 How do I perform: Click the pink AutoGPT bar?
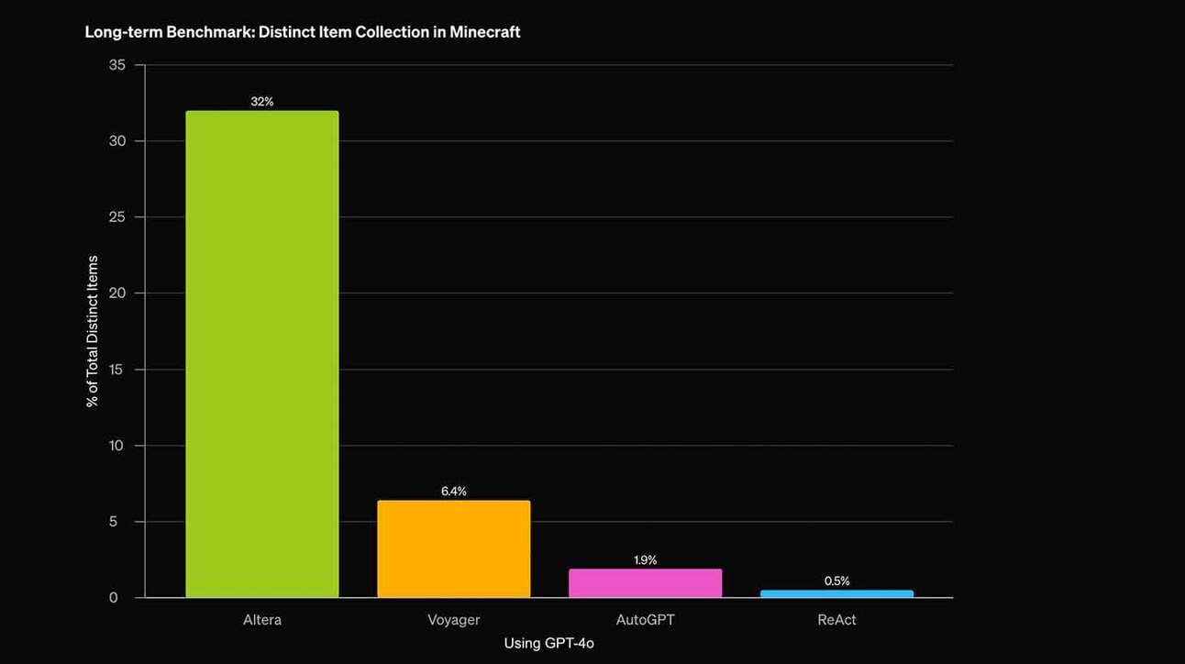[646, 583]
